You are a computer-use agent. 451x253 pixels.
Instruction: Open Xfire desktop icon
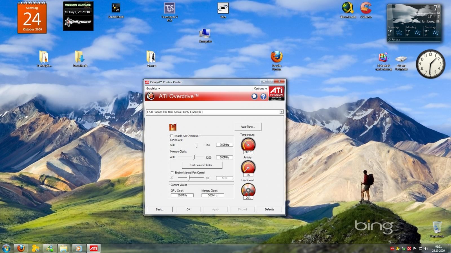pos(223,10)
